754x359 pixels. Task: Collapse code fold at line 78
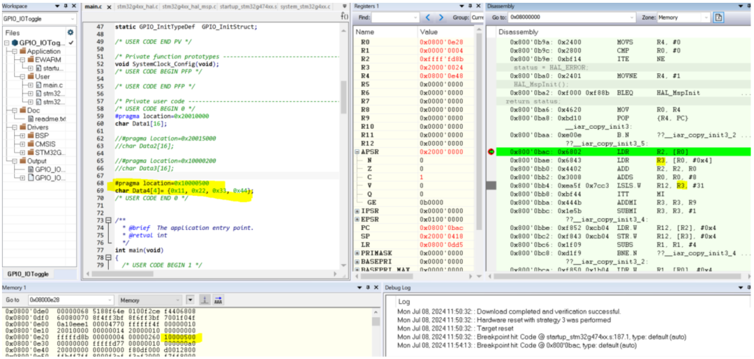point(109,258)
